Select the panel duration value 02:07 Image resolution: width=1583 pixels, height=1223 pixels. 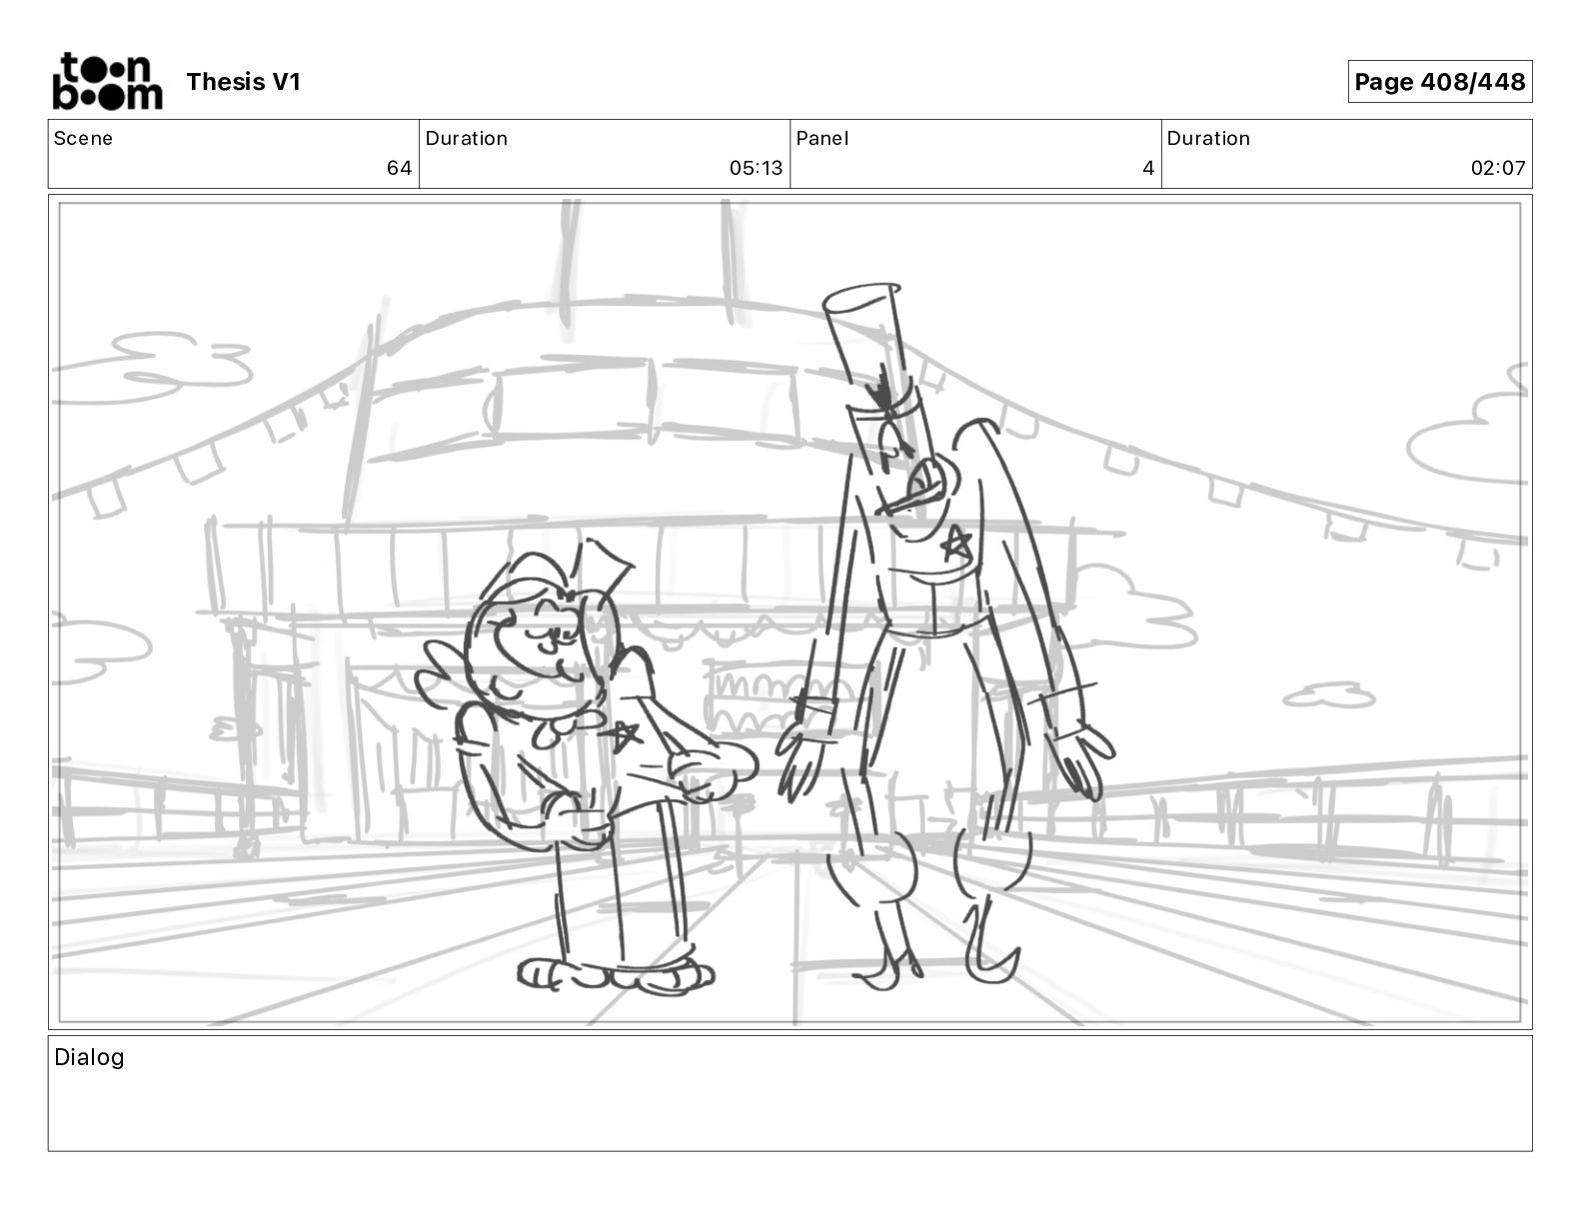[x=1498, y=168]
